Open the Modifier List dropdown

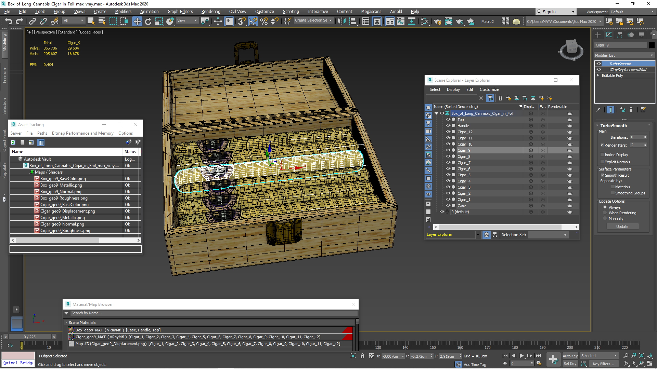(x=624, y=55)
